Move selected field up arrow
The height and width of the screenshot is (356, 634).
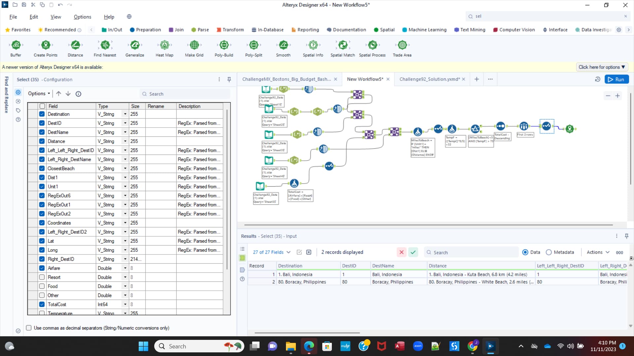(58, 94)
